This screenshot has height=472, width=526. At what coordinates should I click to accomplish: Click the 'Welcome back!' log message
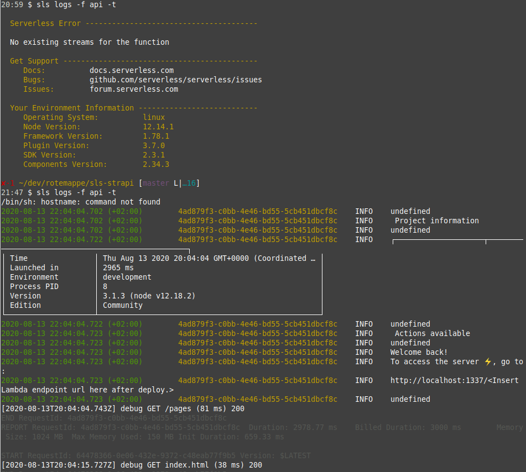click(419, 352)
